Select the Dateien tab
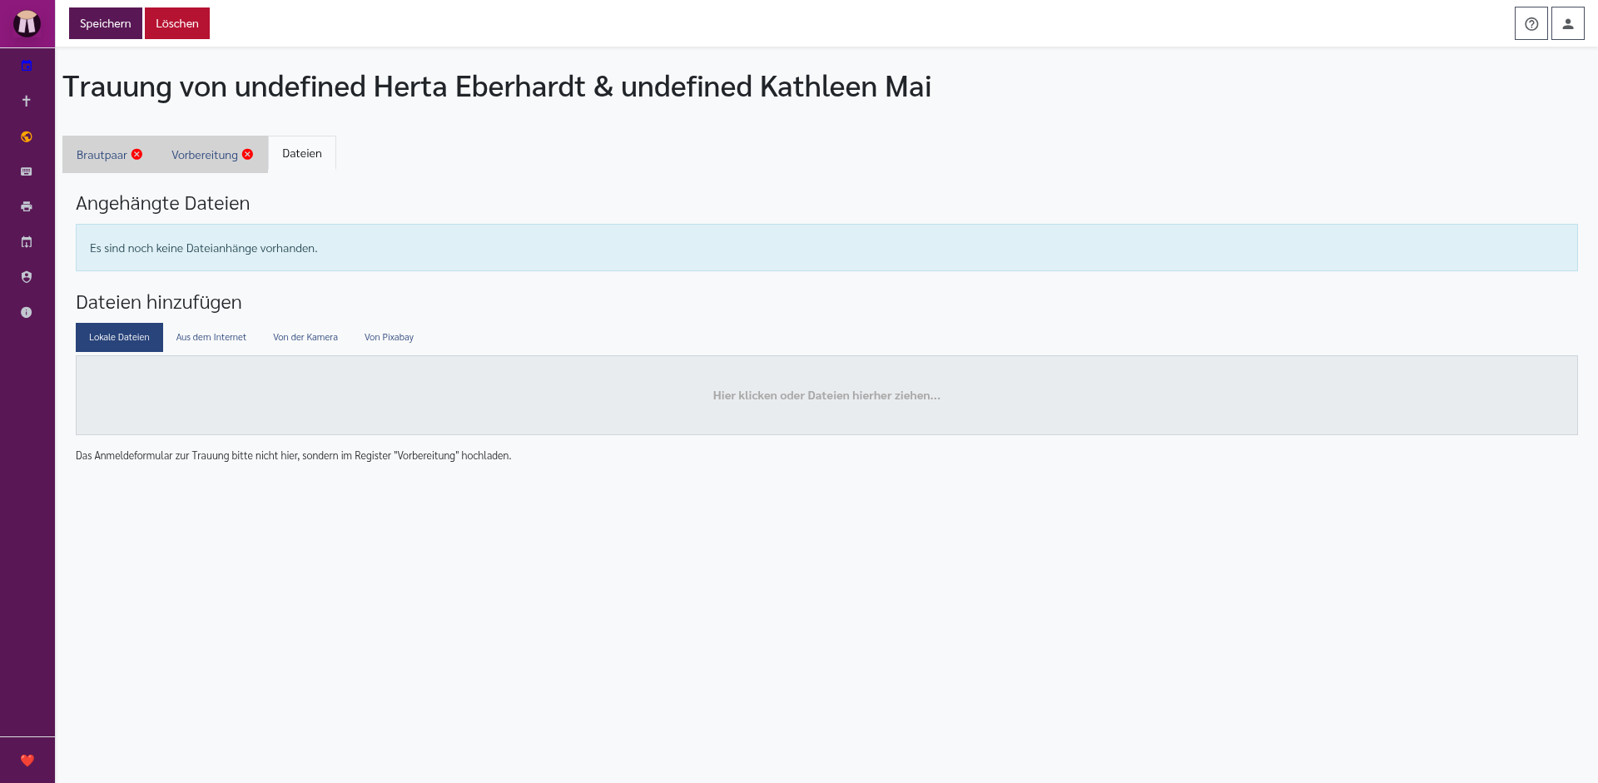Screen dimensions: 1598x783 coord(302,154)
